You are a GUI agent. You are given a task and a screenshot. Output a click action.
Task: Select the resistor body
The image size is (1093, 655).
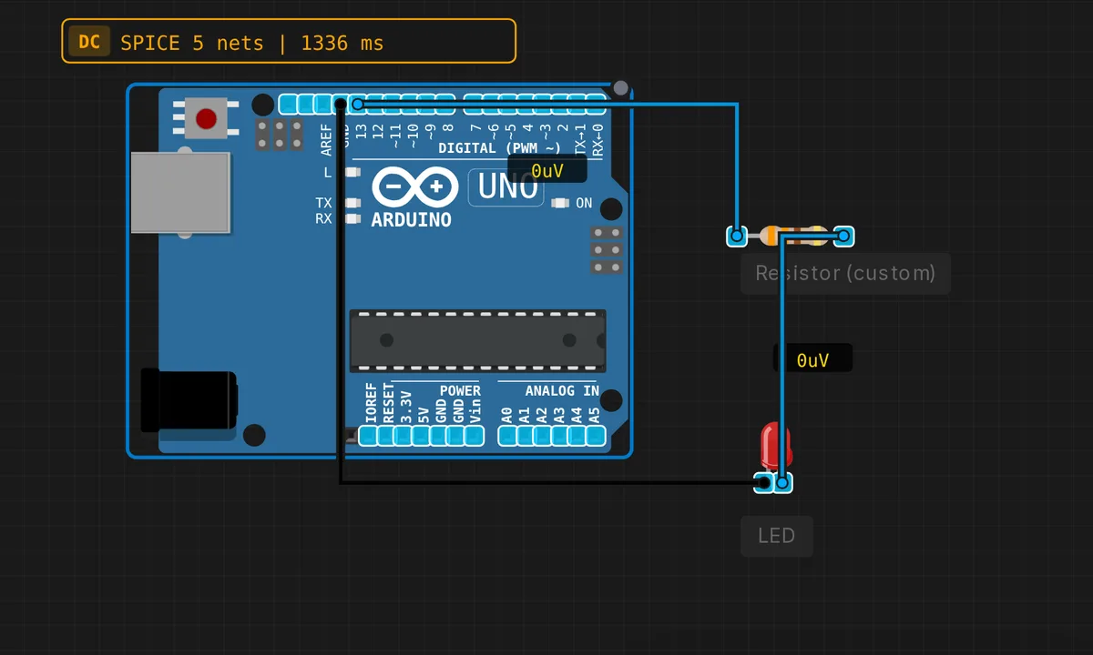point(792,236)
